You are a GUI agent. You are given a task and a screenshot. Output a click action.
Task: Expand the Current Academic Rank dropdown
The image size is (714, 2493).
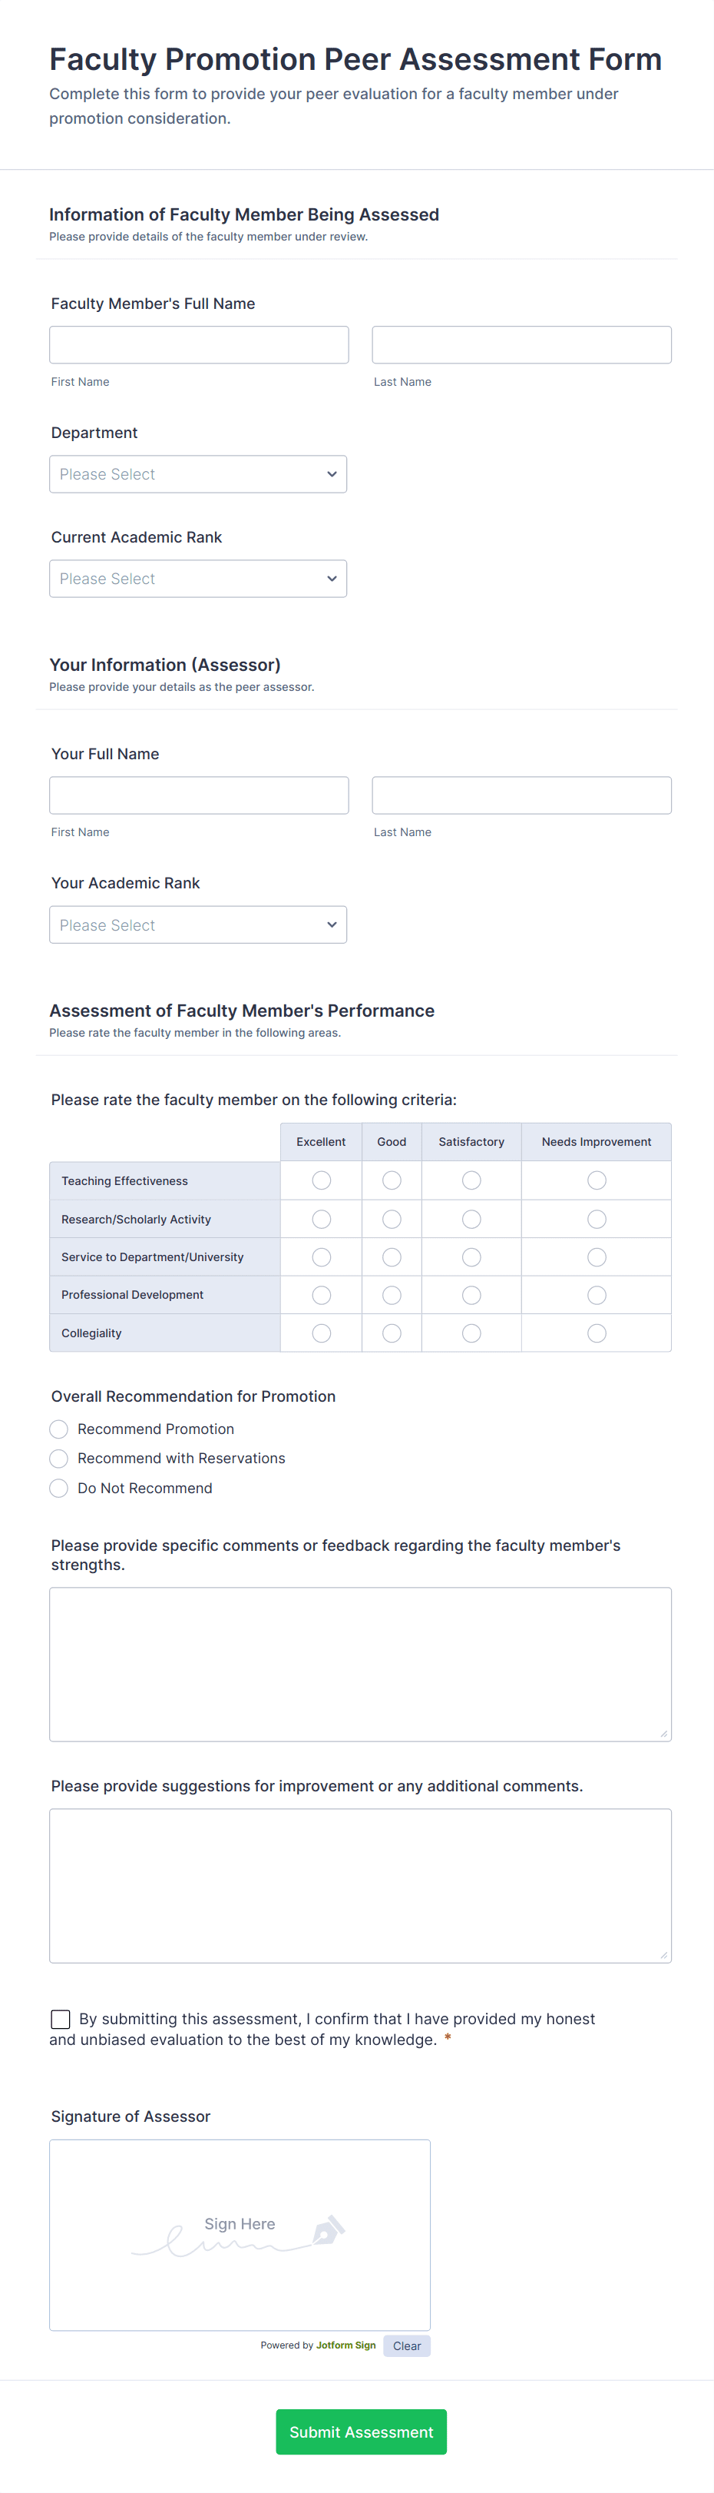[x=198, y=579]
